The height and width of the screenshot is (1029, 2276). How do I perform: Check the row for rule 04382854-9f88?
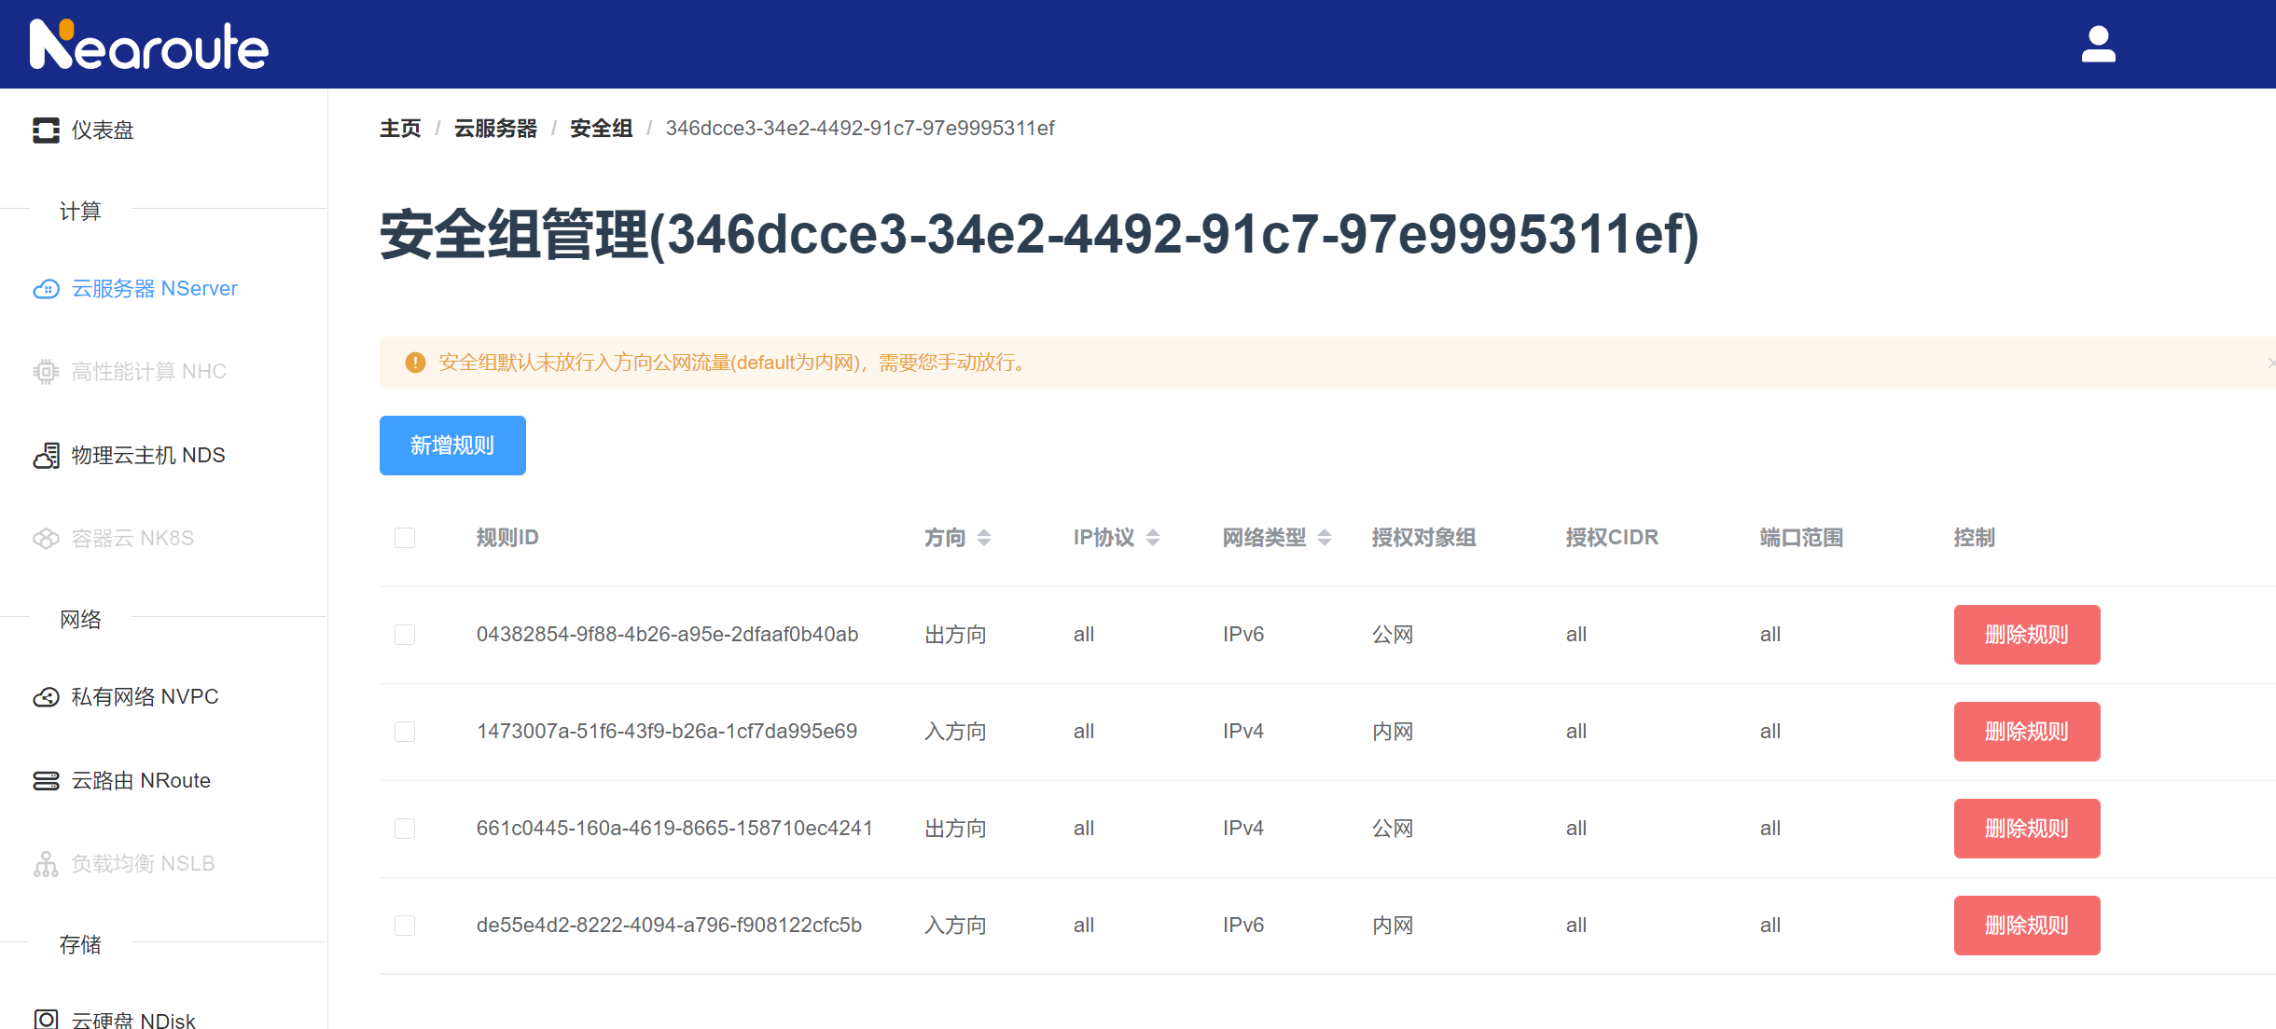(405, 635)
